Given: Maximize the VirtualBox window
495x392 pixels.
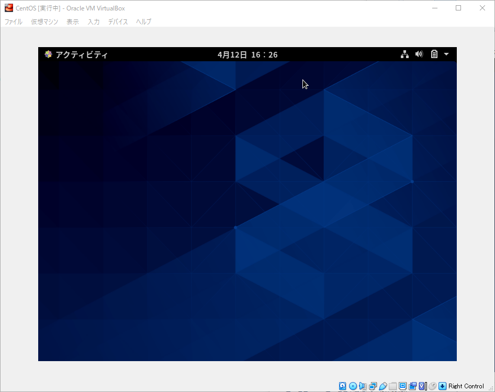Looking at the screenshot, I should point(458,8).
